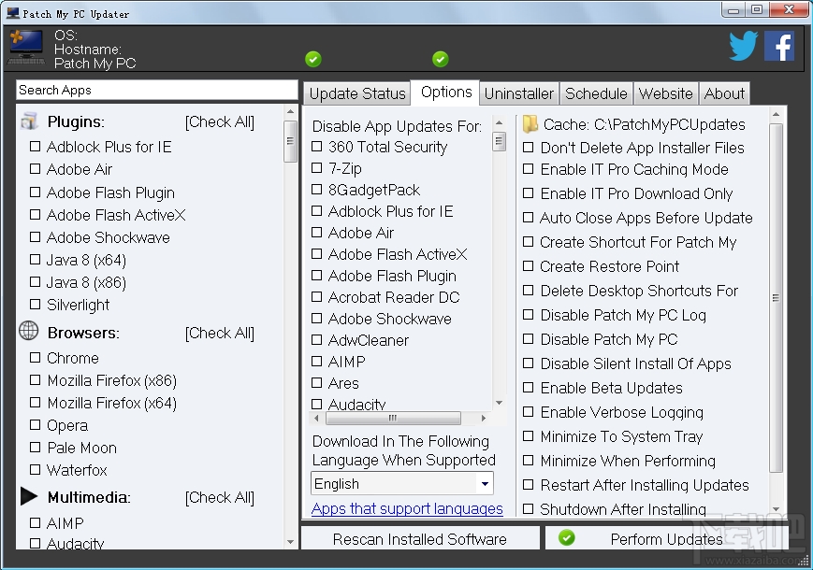Image resolution: width=813 pixels, height=570 pixels.
Task: Open Facebook via the Facebook icon
Action: (779, 44)
